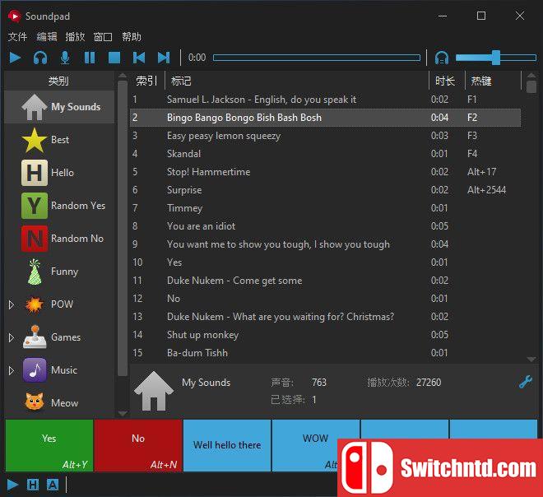This screenshot has height=497, width=543.
Task: Click the Well hello there tile
Action: [x=227, y=446]
